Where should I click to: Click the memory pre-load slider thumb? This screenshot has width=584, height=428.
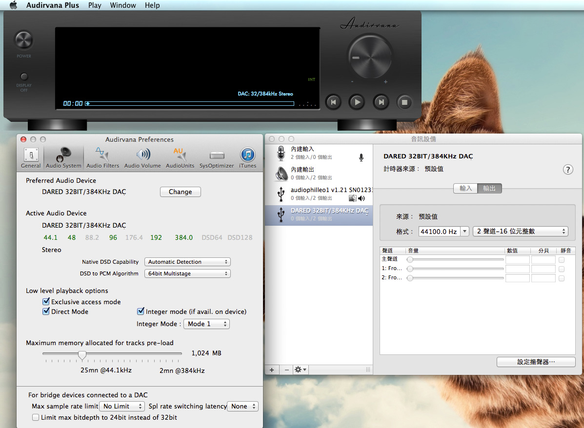tap(82, 355)
